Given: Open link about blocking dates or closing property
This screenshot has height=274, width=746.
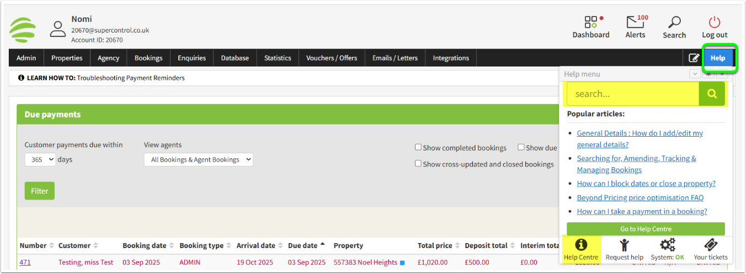Looking at the screenshot, I should coord(646,184).
